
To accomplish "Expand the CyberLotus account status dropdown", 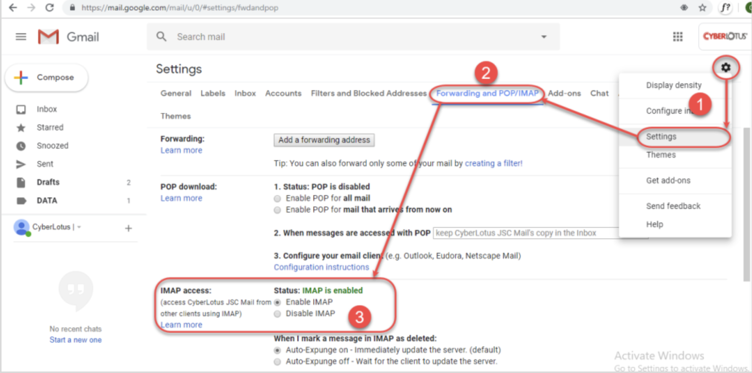I will (x=79, y=227).
